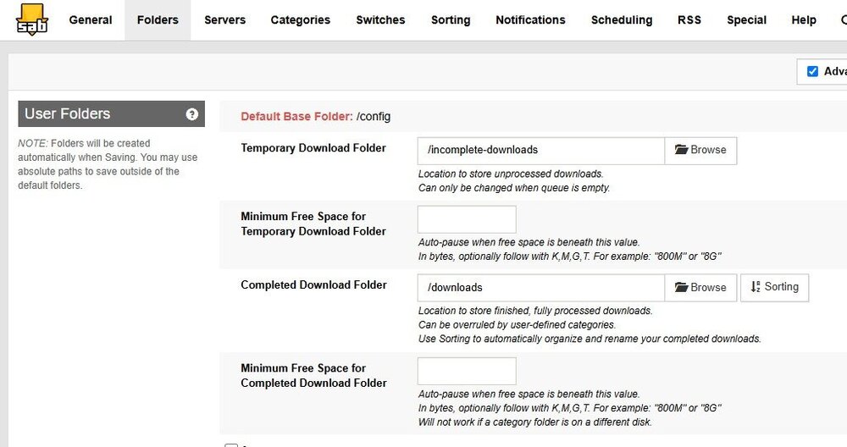The width and height of the screenshot is (847, 447).
Task: Click the Help menu item
Action: (x=804, y=20)
